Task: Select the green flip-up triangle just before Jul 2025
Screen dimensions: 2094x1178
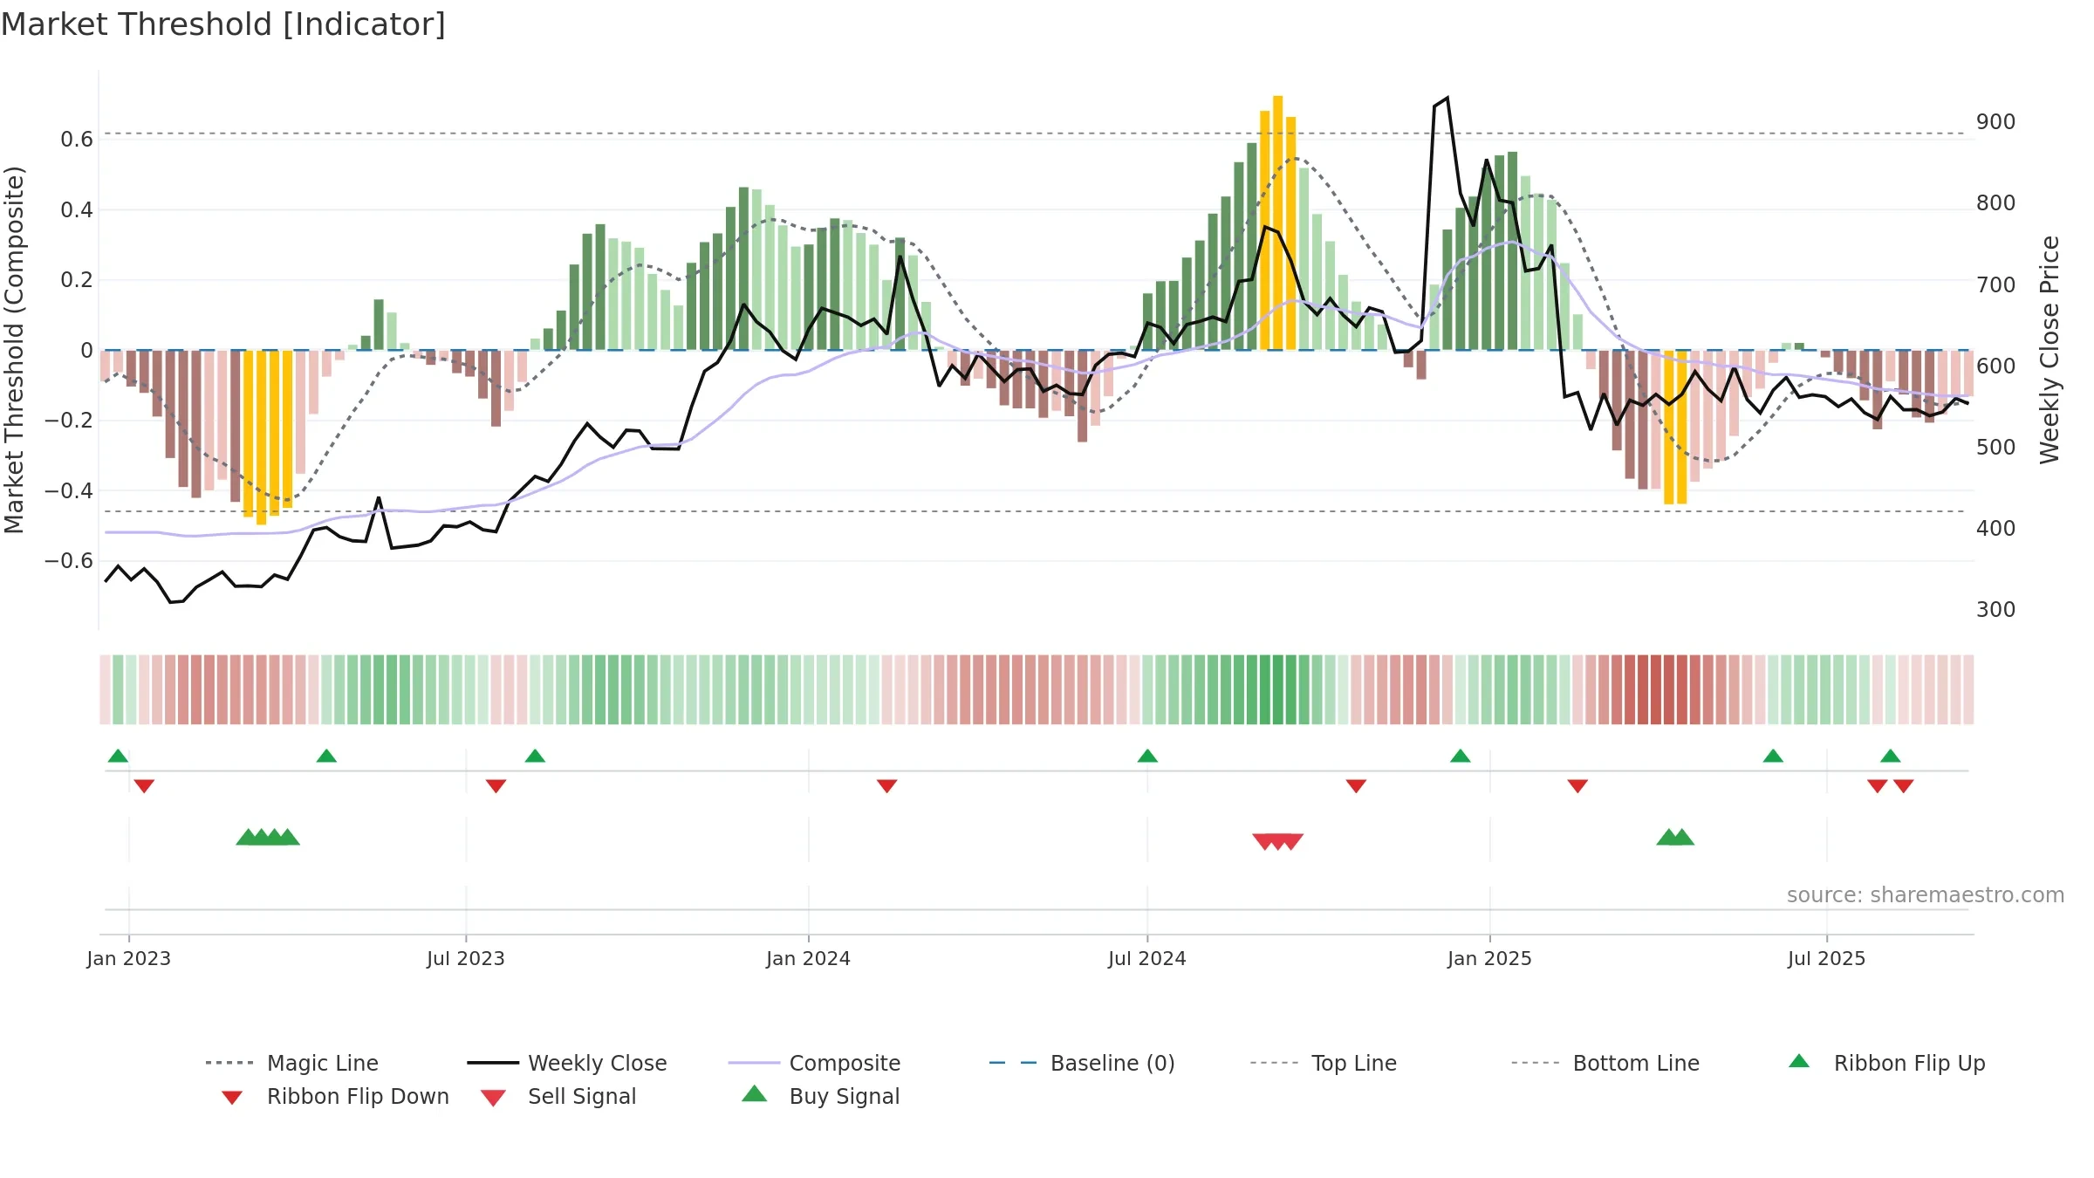Action: coord(1773,756)
